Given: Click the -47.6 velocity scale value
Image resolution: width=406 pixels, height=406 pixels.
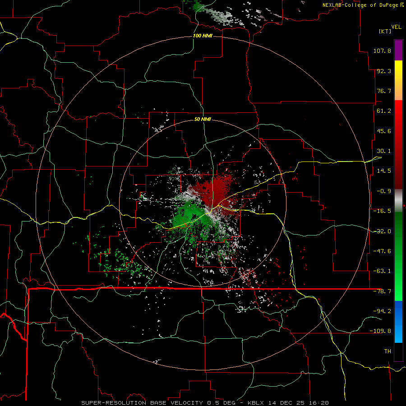Looking at the screenshot, I should 382,251.
